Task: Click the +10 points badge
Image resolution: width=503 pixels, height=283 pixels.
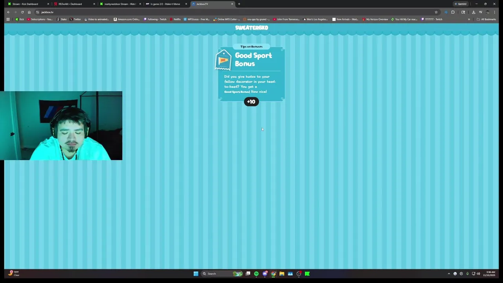Action: pyautogui.click(x=251, y=102)
